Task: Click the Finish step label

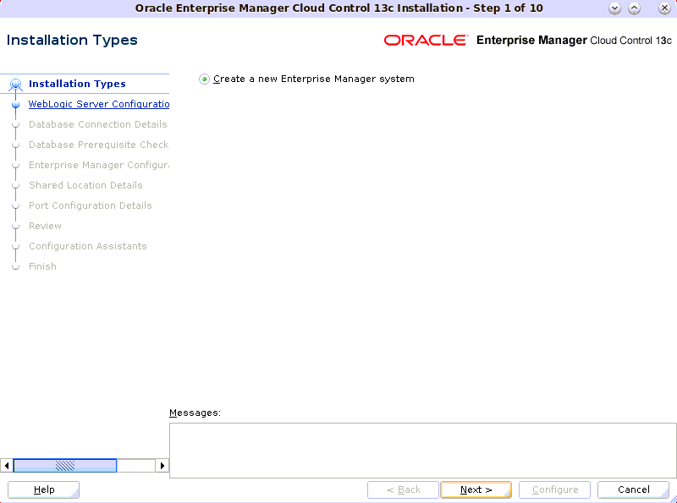Action: coord(42,266)
